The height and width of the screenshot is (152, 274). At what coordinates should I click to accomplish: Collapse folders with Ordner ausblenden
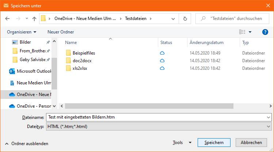point(26,143)
